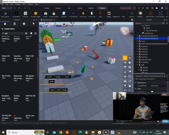Open the File menu

2,4
